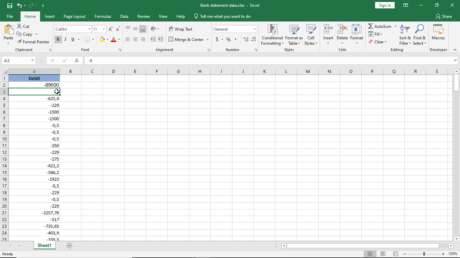Click the Sign in button

385,5
